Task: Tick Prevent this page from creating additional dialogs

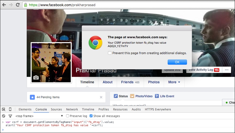Action: [109, 53]
